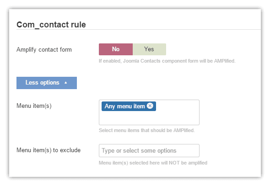
Task: Click the red No segment of toggle
Action: click(x=116, y=49)
